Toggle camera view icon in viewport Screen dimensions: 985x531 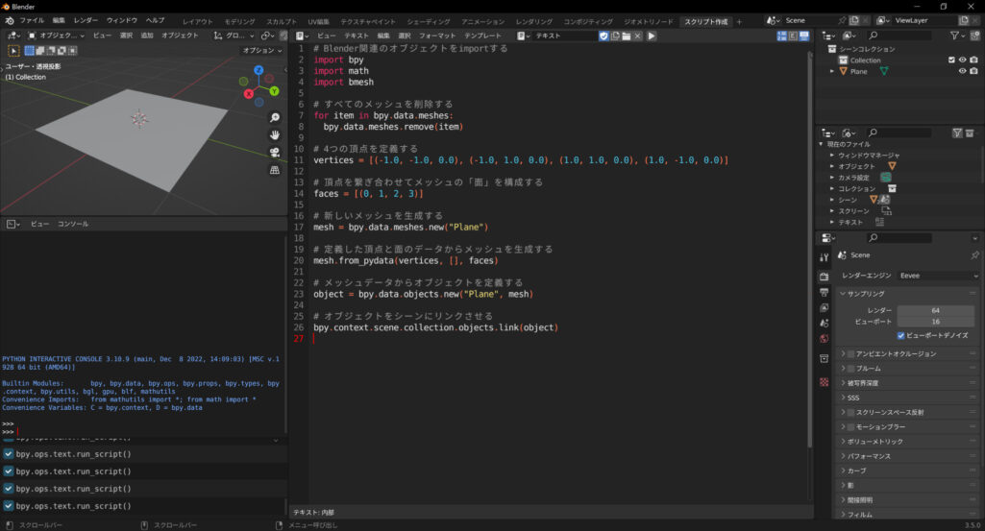[275, 153]
